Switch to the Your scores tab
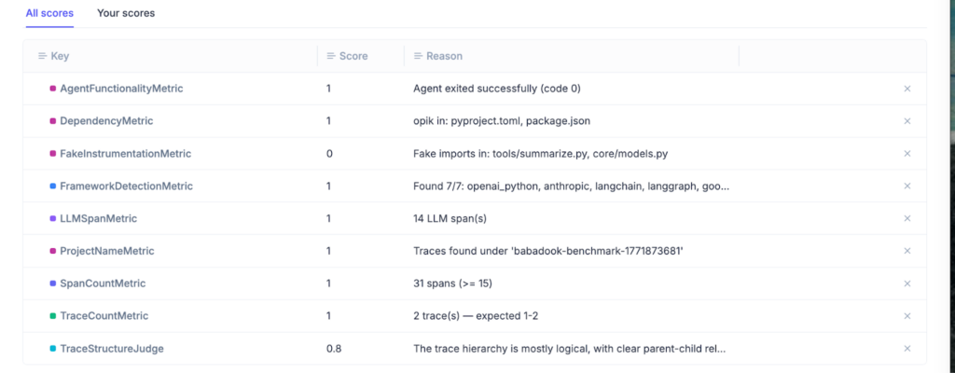Viewport: 955px width, 373px height. click(x=126, y=14)
